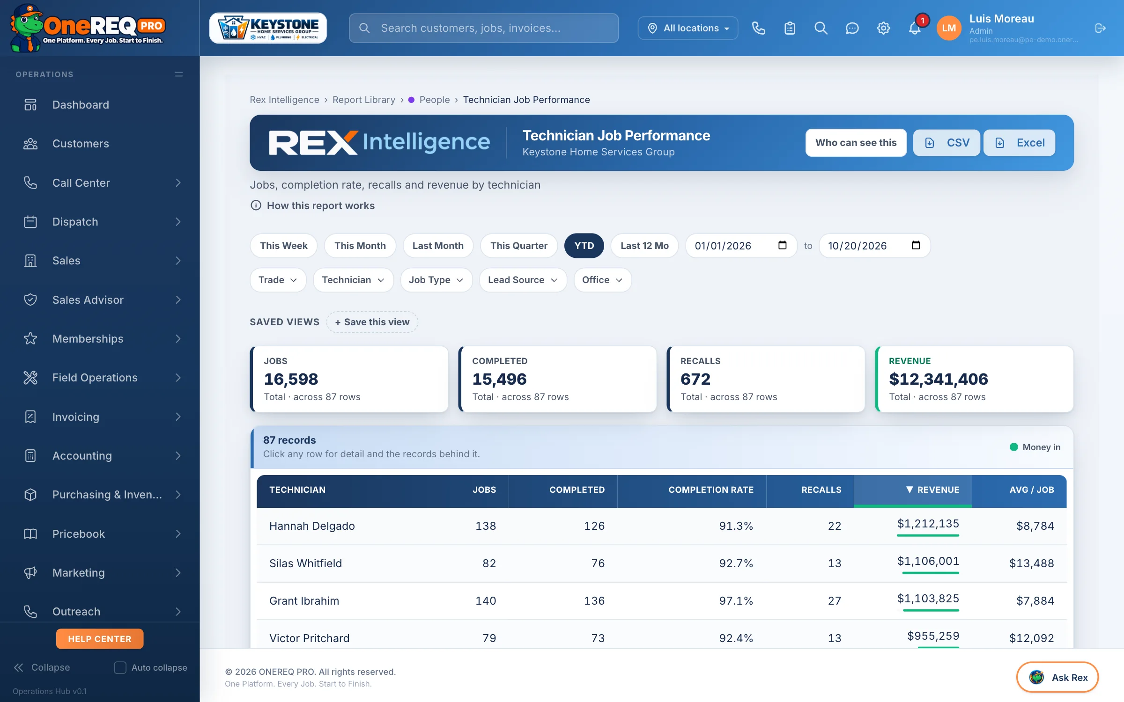This screenshot has width=1124, height=702.
Task: Open the Technician filter dropdown
Action: tap(353, 280)
